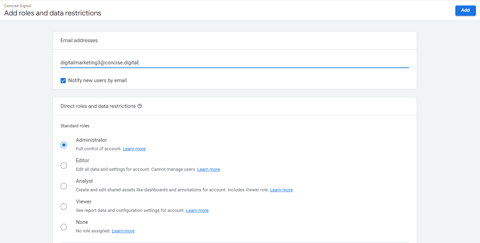
Task: Open the help icon beside Direct roles heading
Action: pyautogui.click(x=140, y=106)
